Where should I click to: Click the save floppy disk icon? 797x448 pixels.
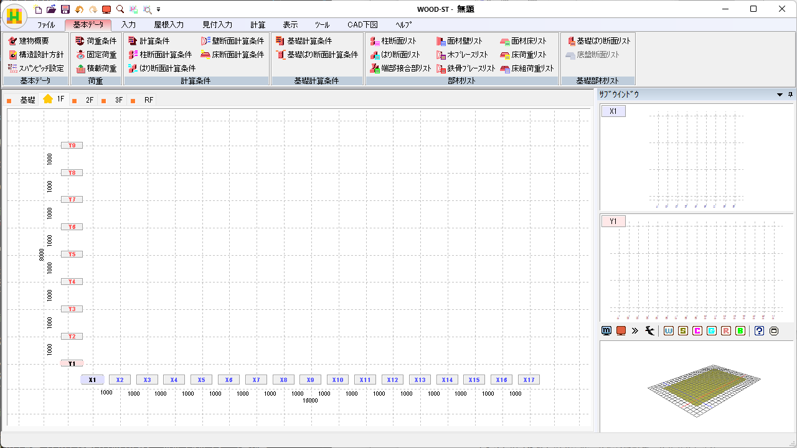pos(65,9)
